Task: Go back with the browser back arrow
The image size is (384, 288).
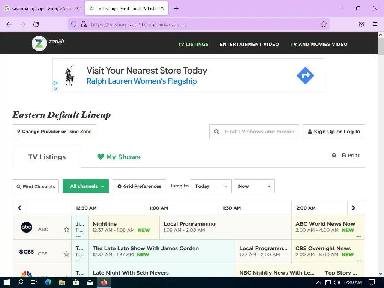Action: click(9, 24)
